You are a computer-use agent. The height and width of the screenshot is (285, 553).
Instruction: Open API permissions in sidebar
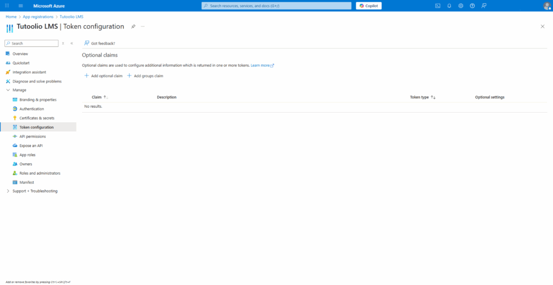click(x=32, y=136)
